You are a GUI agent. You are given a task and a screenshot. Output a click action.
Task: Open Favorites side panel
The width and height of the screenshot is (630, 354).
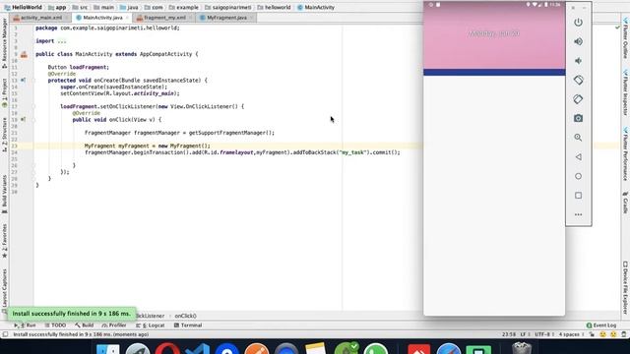coord(4,240)
